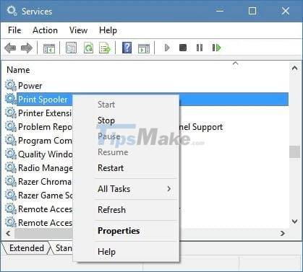Minimize the Services window
The image size is (303, 272).
[220, 11]
